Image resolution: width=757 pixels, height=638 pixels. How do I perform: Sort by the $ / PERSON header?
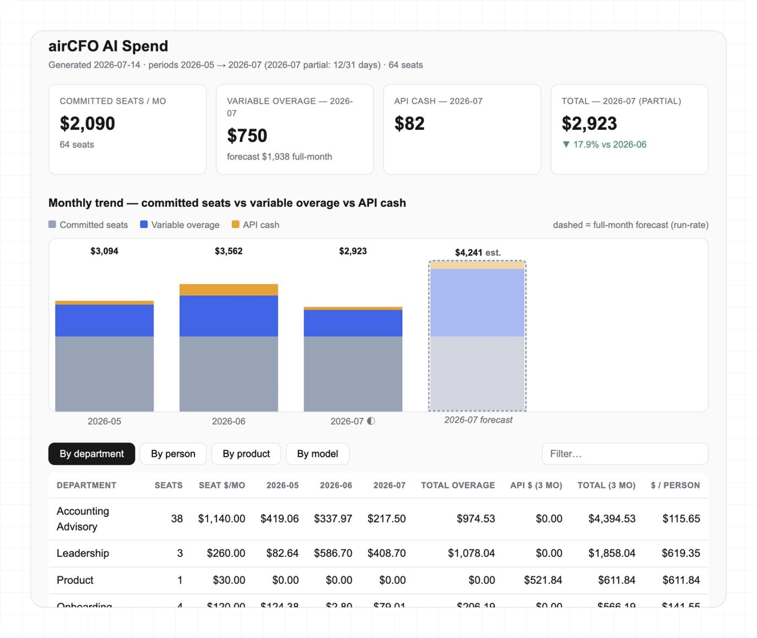675,485
